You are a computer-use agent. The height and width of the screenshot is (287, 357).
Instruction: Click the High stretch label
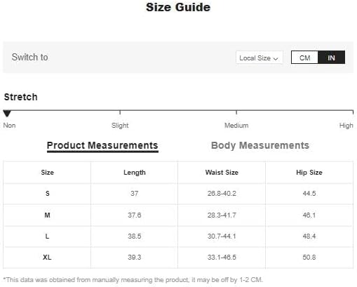click(x=346, y=126)
